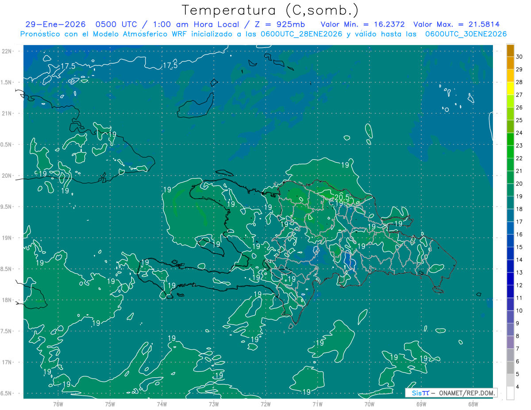The height and width of the screenshot is (410, 531).
Task: Click the 'Temperatura (C,somb.)' map title
Action: pyautogui.click(x=270, y=10)
